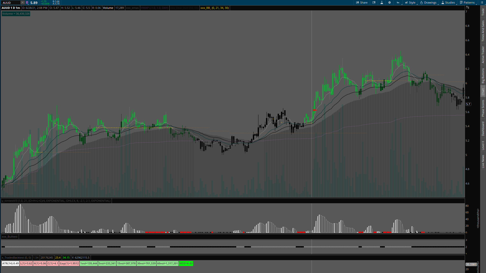Click the xxx_emas study label
This screenshot has width=486, height=273.
click(132, 8)
